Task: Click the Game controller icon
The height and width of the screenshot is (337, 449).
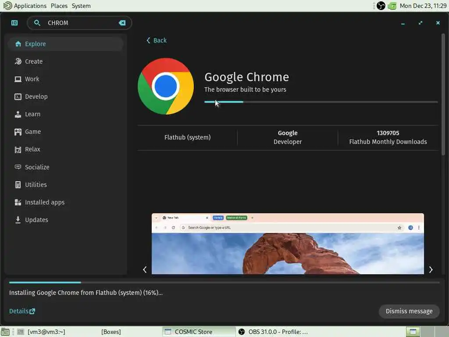Action: [18, 132]
